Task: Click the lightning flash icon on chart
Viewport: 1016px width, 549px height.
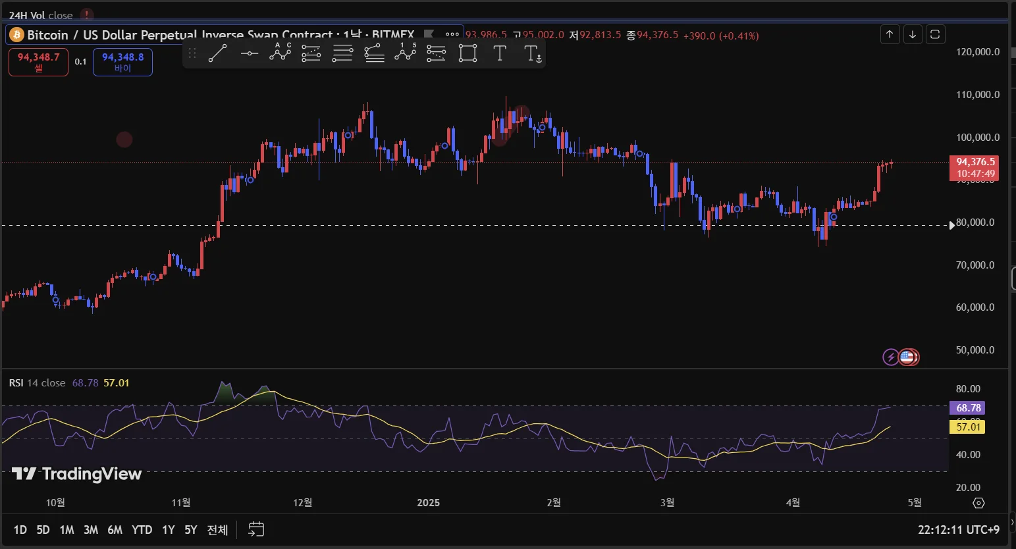Action: [890, 357]
